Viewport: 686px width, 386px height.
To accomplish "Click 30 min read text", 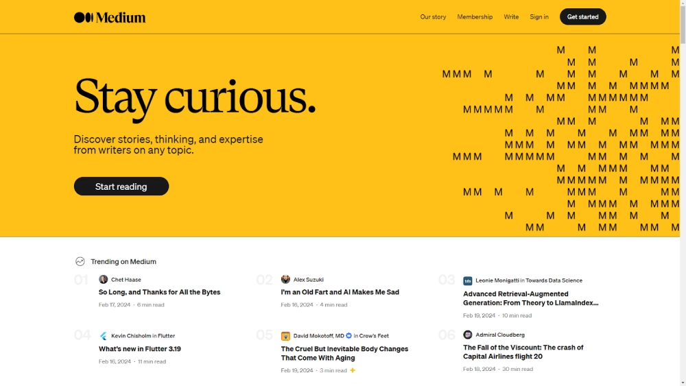I will [517, 369].
